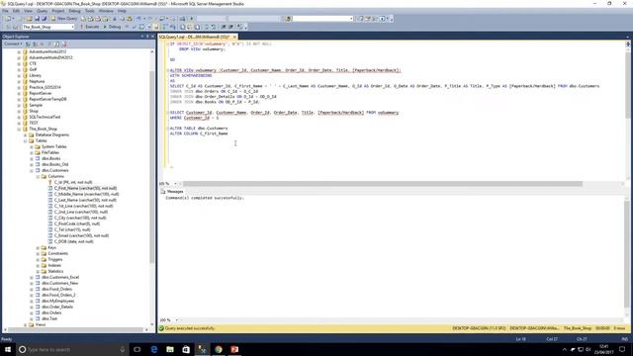Select the TEST database icon
The image size is (633, 356).
click(x=25, y=123)
